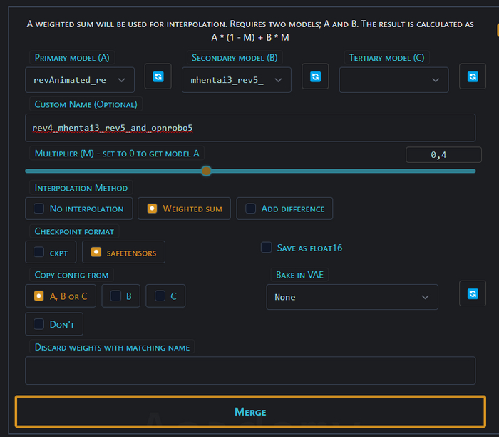The width and height of the screenshot is (499, 437).
Task: Open the Primary model (A) dropdown
Action: 79,80
